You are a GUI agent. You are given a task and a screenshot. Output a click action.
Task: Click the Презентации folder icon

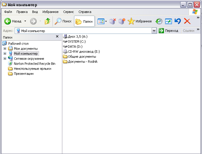pos(10,74)
